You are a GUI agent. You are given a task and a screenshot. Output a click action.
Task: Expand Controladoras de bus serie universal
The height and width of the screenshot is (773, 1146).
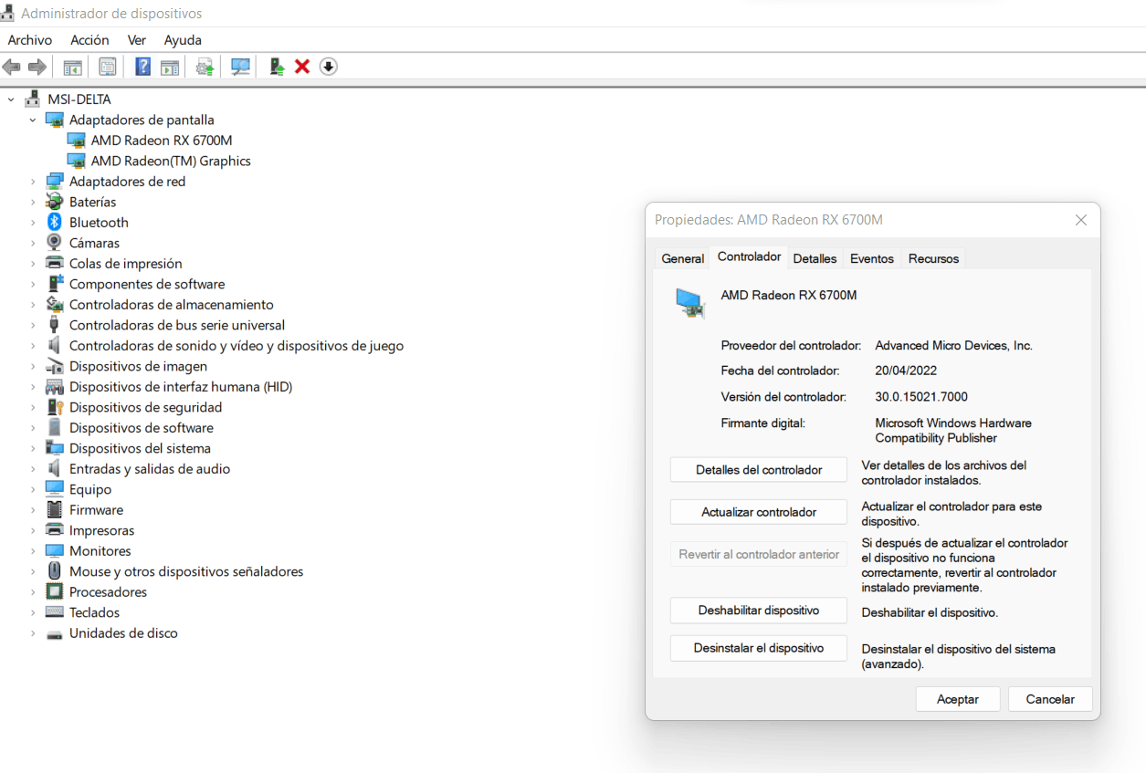pos(33,325)
